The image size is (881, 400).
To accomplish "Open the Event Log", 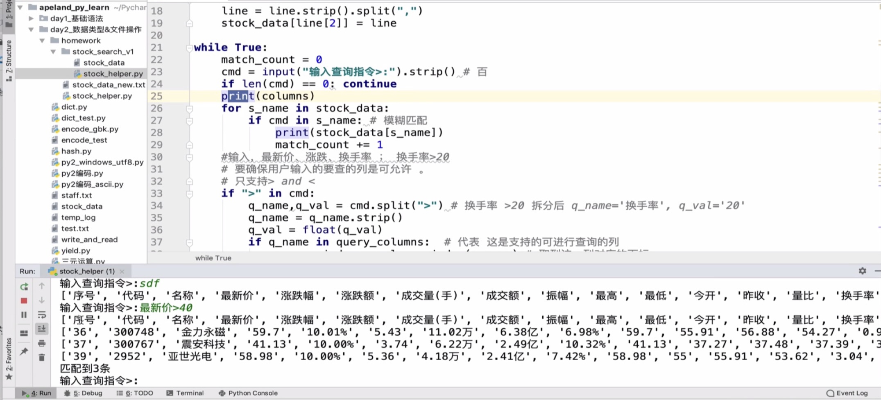I will coord(847,393).
